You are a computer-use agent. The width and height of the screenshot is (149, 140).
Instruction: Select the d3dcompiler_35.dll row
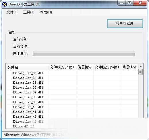[x=72, y=83]
